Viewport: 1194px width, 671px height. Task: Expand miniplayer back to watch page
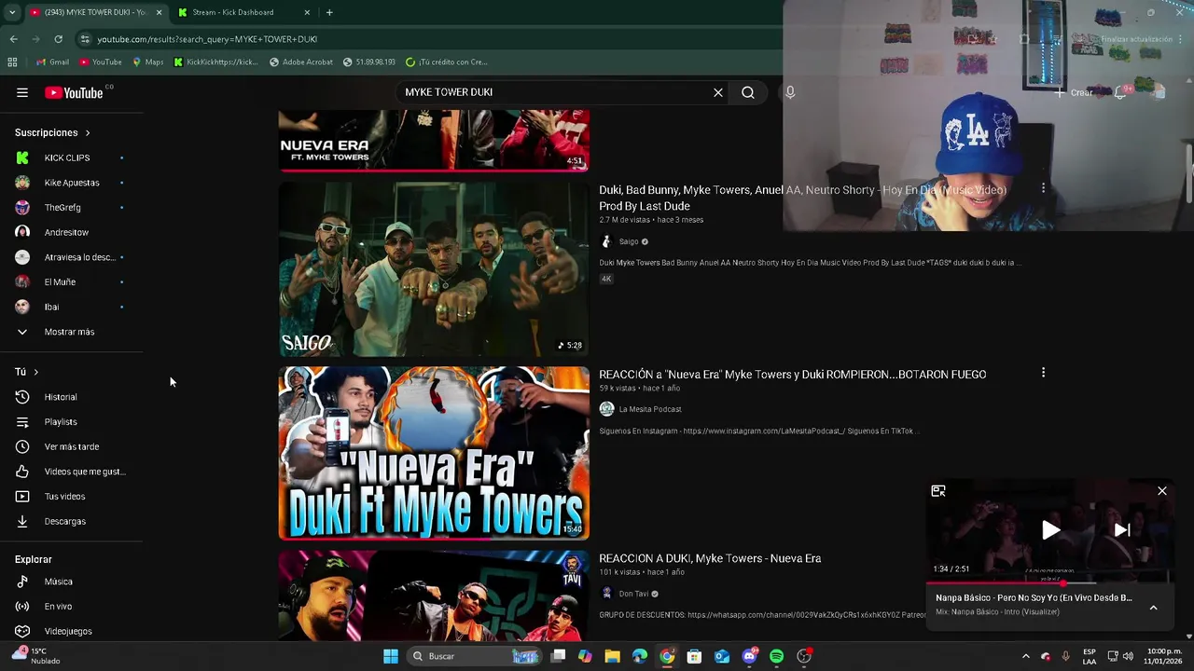[x=938, y=491]
